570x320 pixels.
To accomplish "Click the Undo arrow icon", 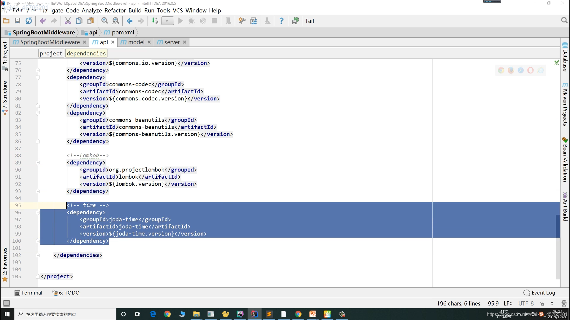I will click(43, 21).
